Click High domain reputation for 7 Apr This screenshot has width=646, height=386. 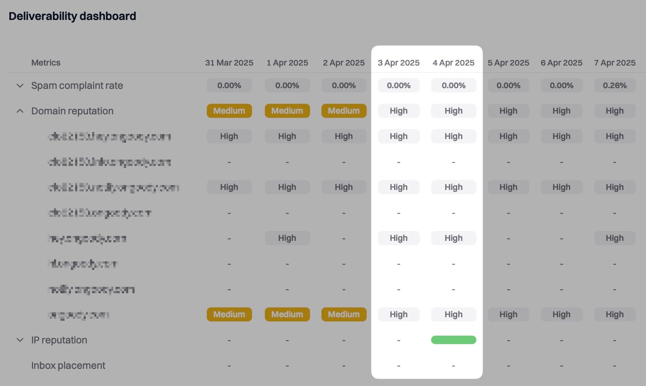pyautogui.click(x=614, y=111)
